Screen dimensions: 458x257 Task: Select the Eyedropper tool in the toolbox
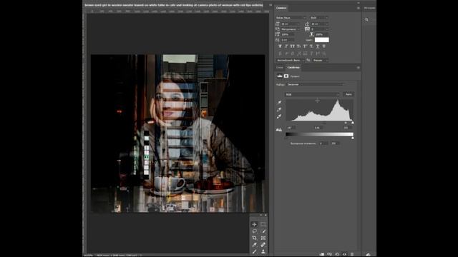[254, 244]
